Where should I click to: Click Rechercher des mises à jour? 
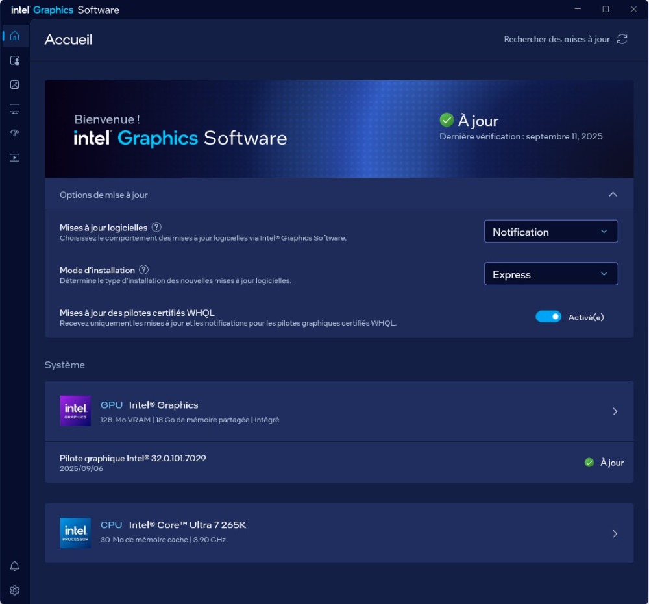[557, 40]
